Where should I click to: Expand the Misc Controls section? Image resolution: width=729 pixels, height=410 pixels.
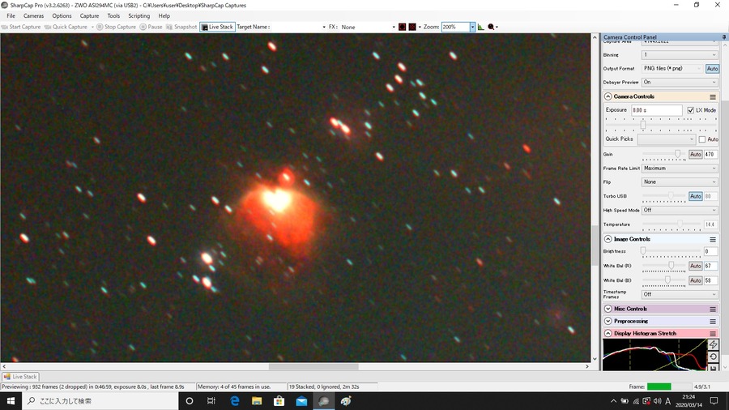point(607,310)
